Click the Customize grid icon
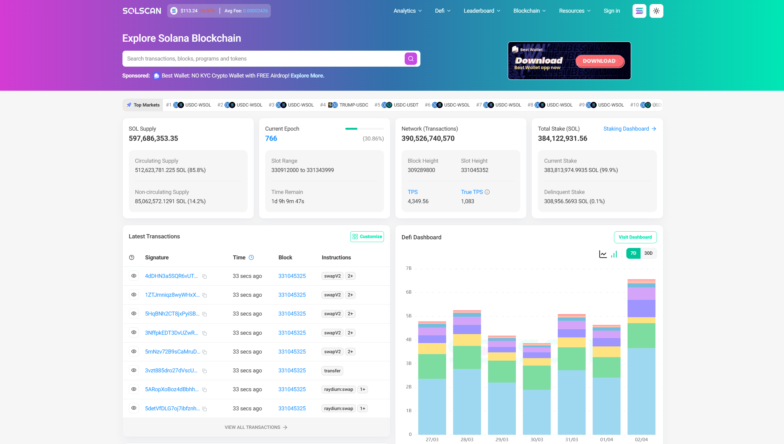 (355, 237)
